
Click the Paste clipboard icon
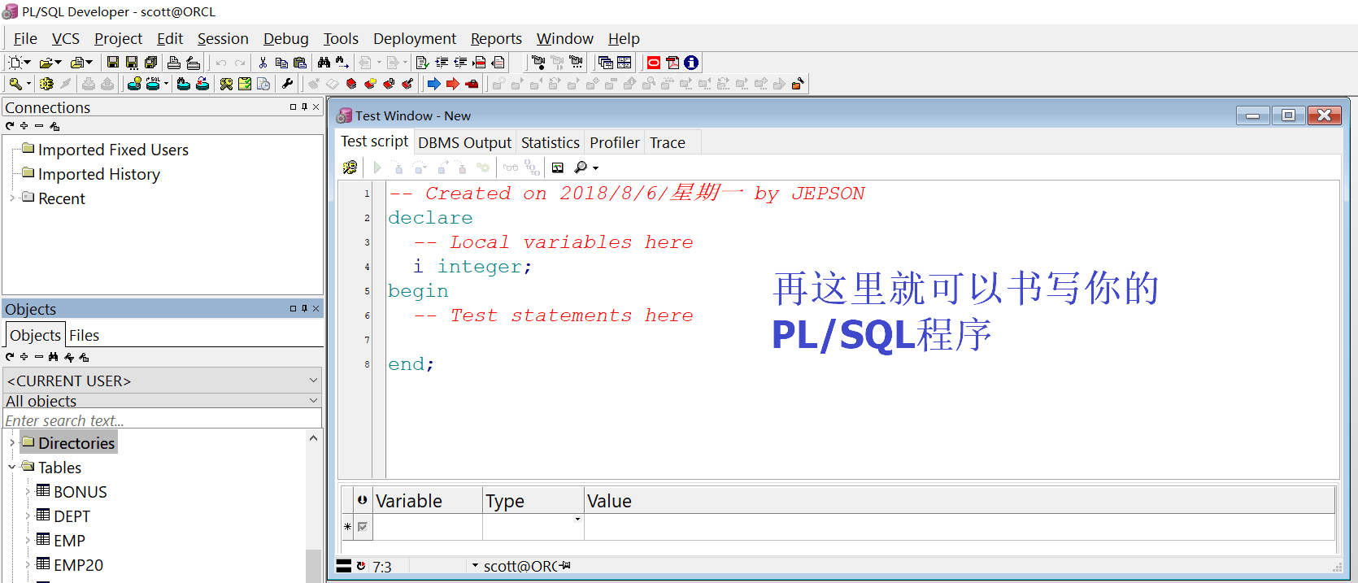click(x=300, y=63)
